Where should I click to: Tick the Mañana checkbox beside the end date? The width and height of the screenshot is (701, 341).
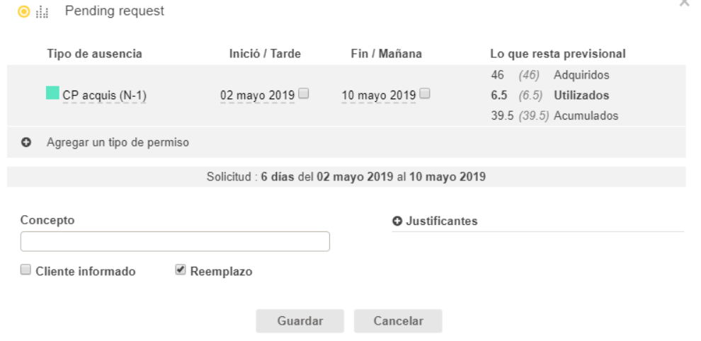(x=425, y=93)
